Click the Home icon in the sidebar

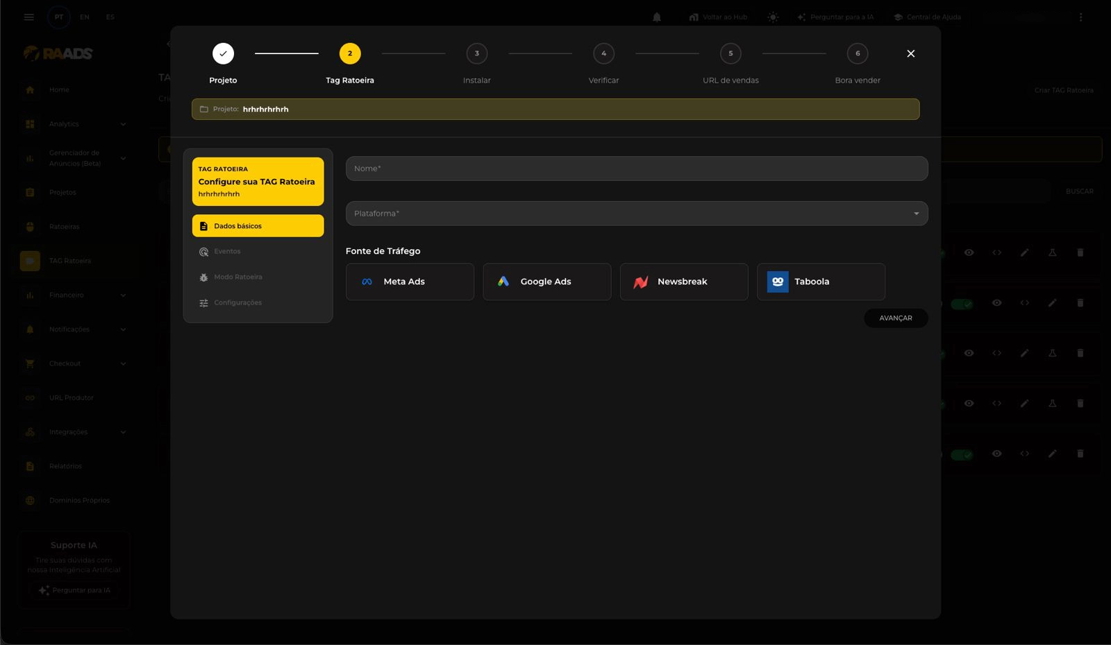point(30,89)
